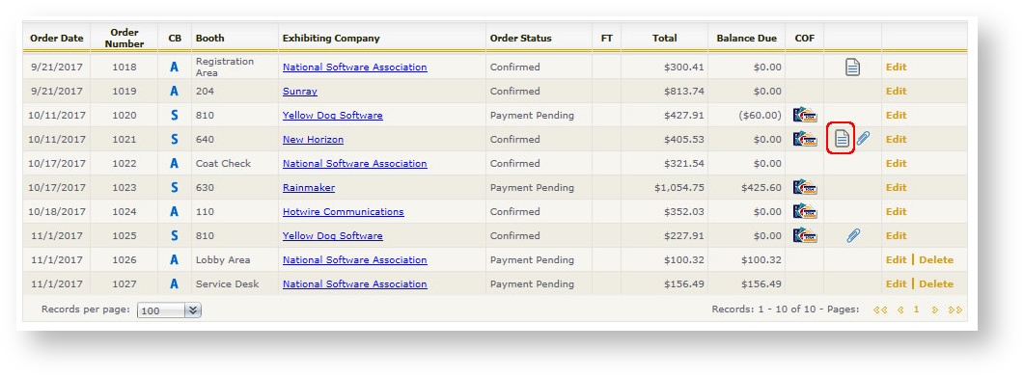Open Hotwire Communications company link
This screenshot has width=1024, height=377.
pos(343,211)
